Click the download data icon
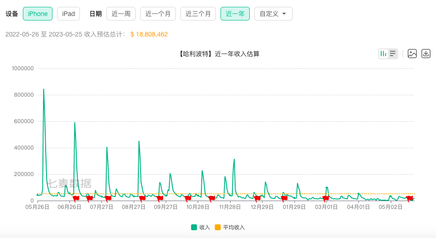Image resolution: width=436 pixels, height=238 pixels. point(426,54)
